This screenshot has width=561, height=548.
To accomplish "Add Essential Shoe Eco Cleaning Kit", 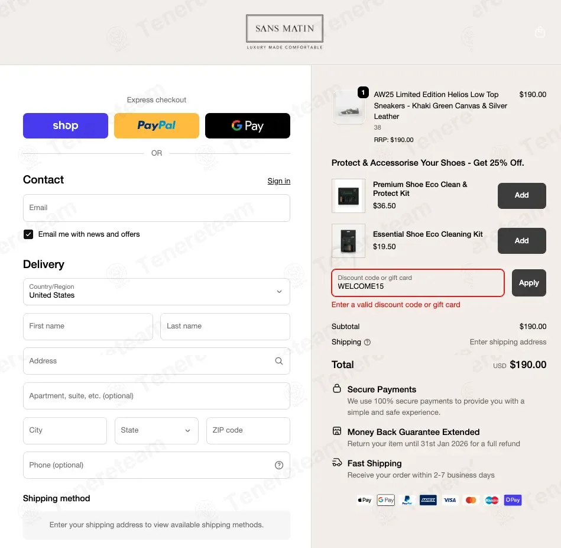I will [521, 241].
